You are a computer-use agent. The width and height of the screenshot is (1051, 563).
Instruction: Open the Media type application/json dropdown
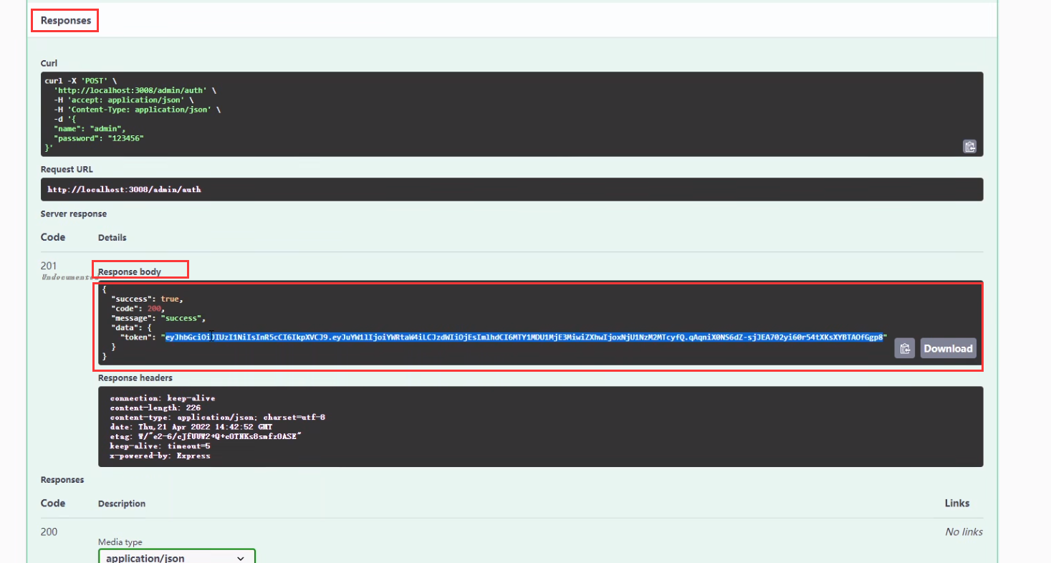pos(176,557)
